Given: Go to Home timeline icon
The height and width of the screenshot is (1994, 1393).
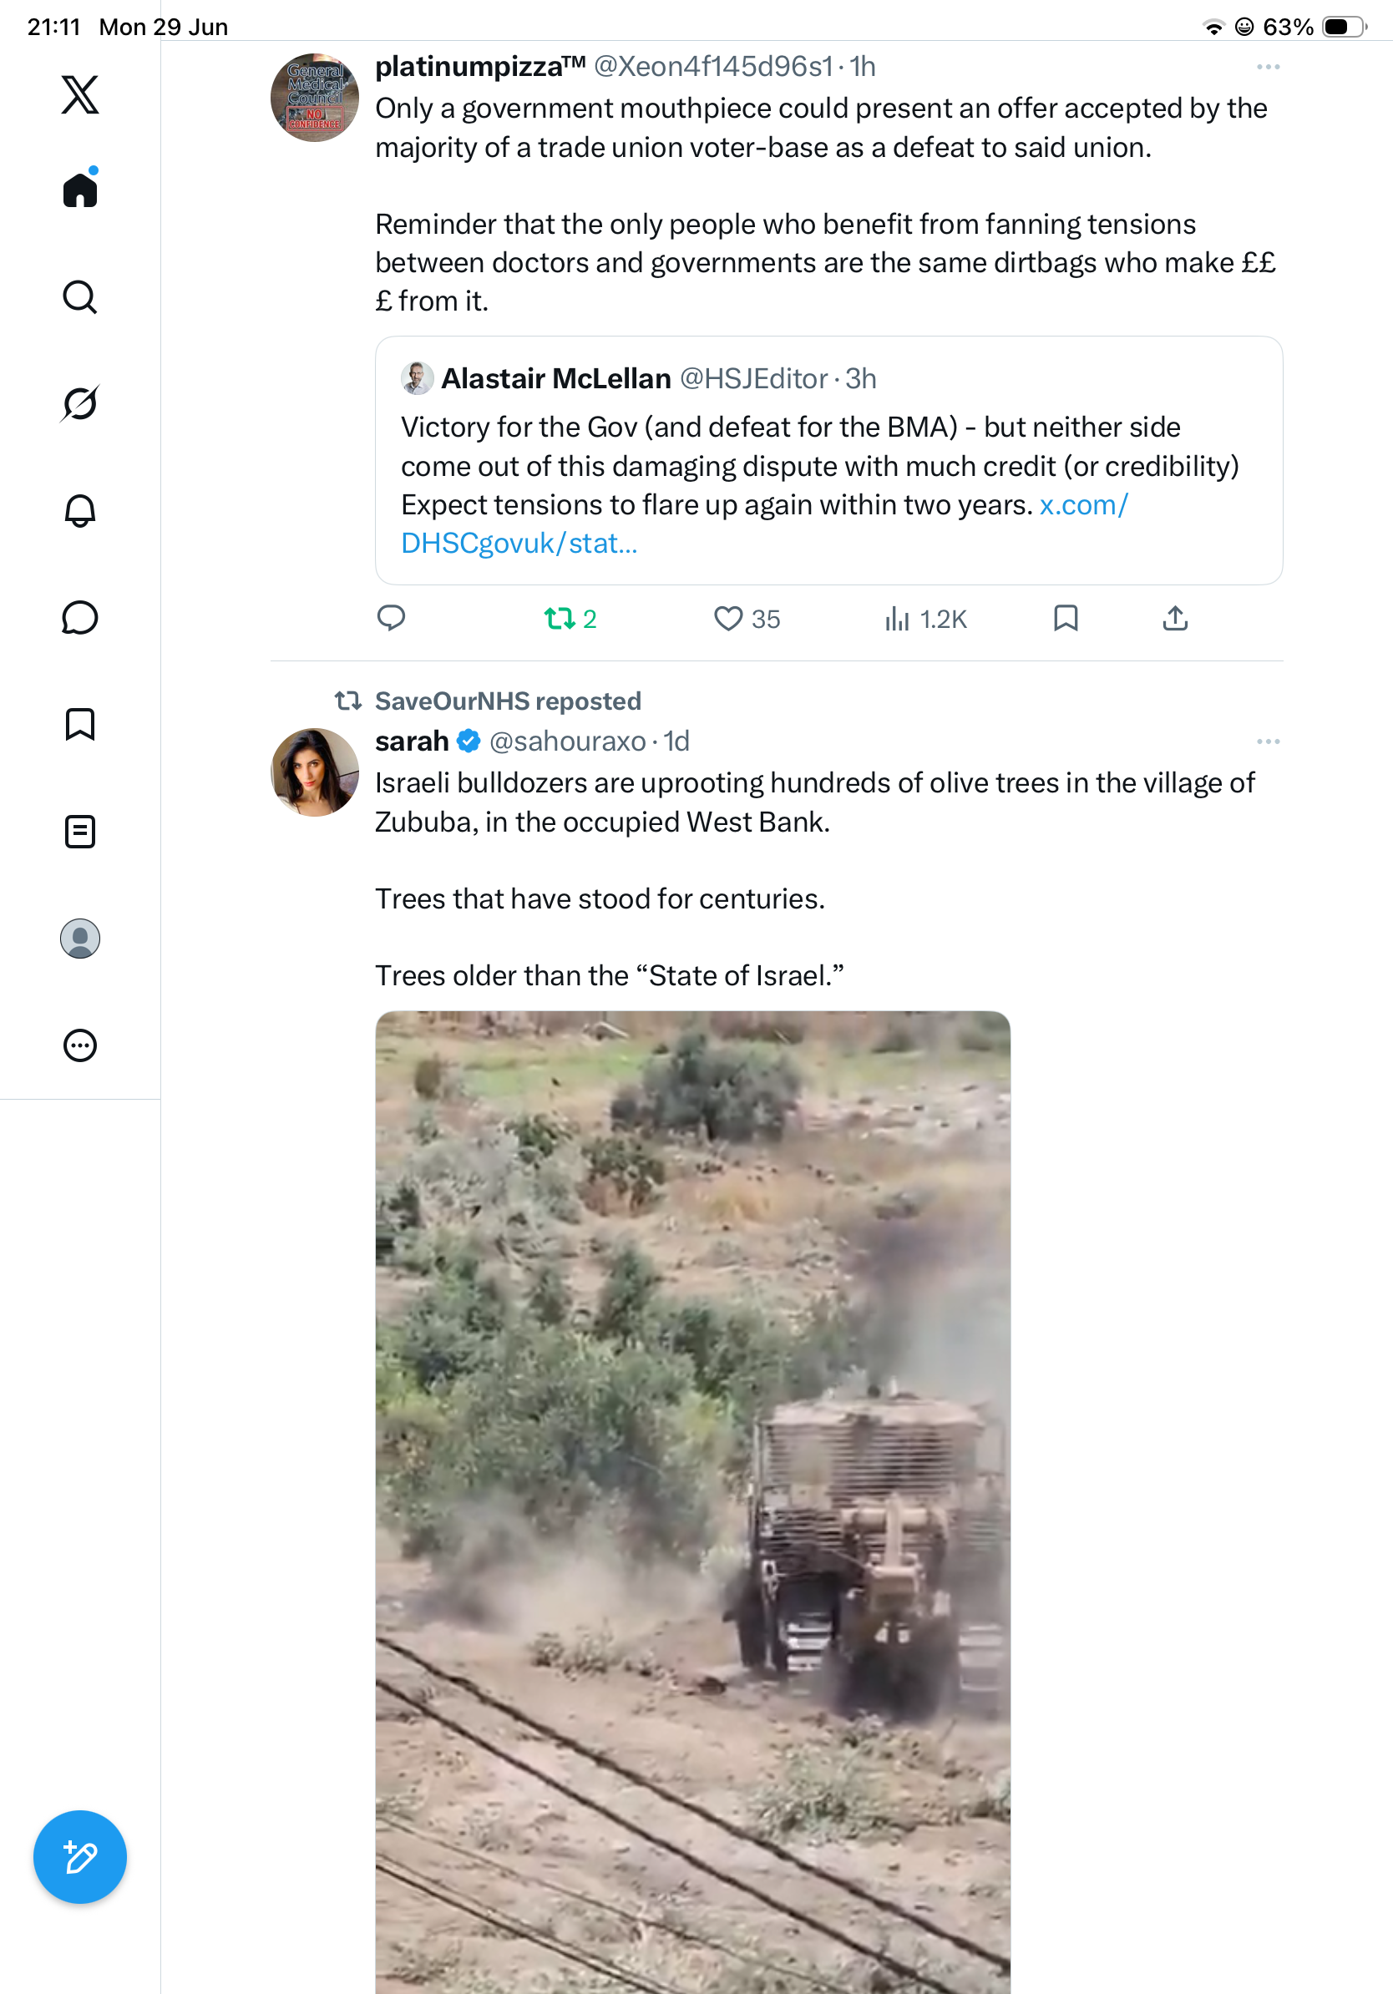Looking at the screenshot, I should (x=80, y=190).
